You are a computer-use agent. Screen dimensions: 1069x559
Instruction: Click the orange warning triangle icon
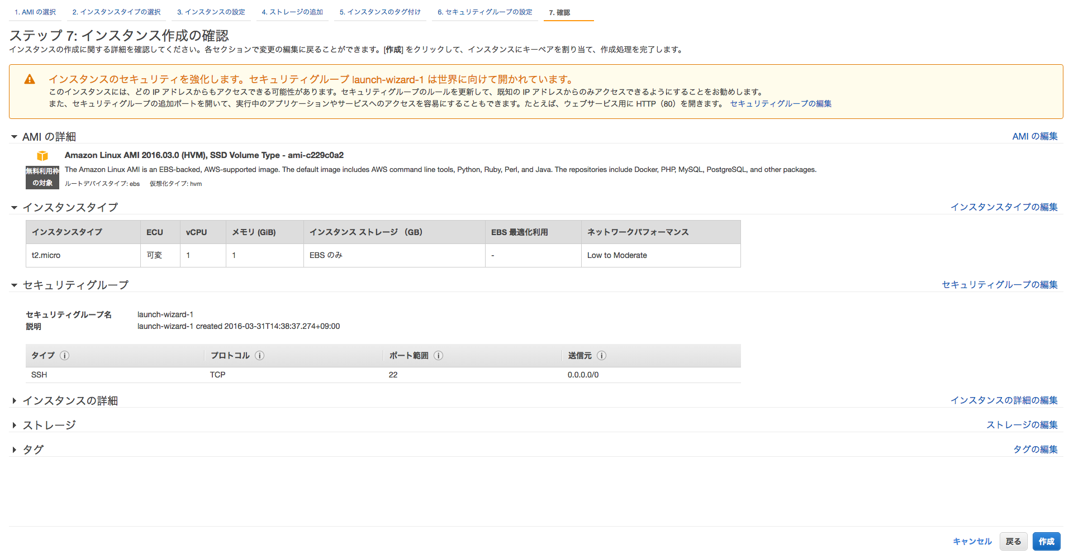[30, 79]
